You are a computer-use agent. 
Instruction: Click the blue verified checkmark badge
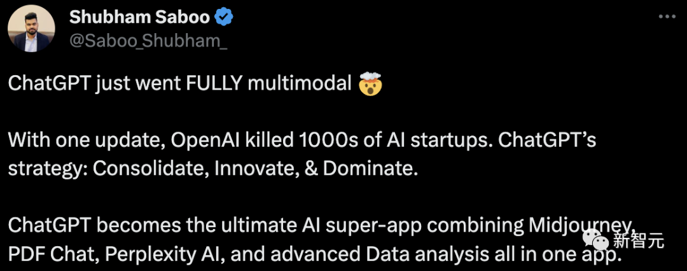tap(225, 18)
